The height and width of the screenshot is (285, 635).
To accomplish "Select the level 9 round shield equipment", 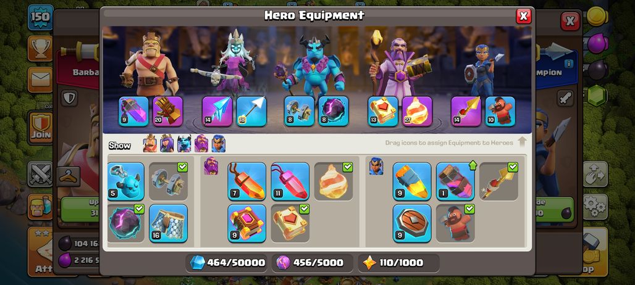I will tap(412, 223).
